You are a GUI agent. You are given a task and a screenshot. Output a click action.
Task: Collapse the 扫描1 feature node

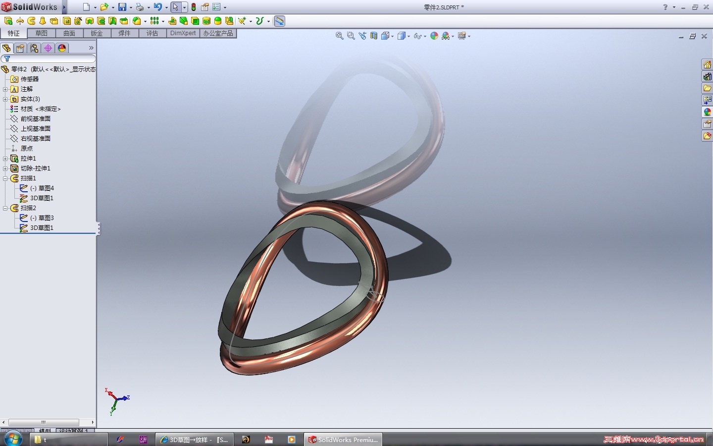click(5, 178)
